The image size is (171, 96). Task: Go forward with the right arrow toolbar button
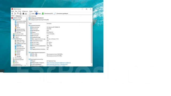15,14
